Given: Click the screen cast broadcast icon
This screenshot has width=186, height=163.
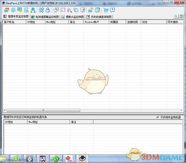Looking at the screenshot, I should [x=63, y=10].
